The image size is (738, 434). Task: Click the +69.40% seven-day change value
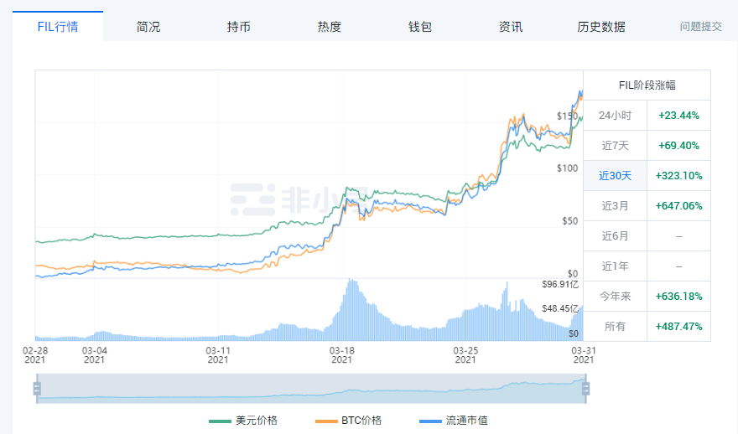click(678, 145)
